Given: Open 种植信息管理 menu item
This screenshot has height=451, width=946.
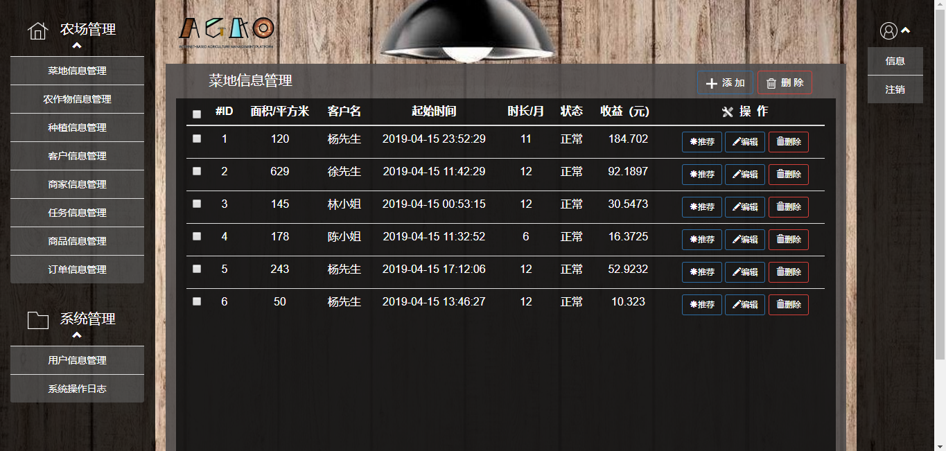Looking at the screenshot, I should pos(77,127).
